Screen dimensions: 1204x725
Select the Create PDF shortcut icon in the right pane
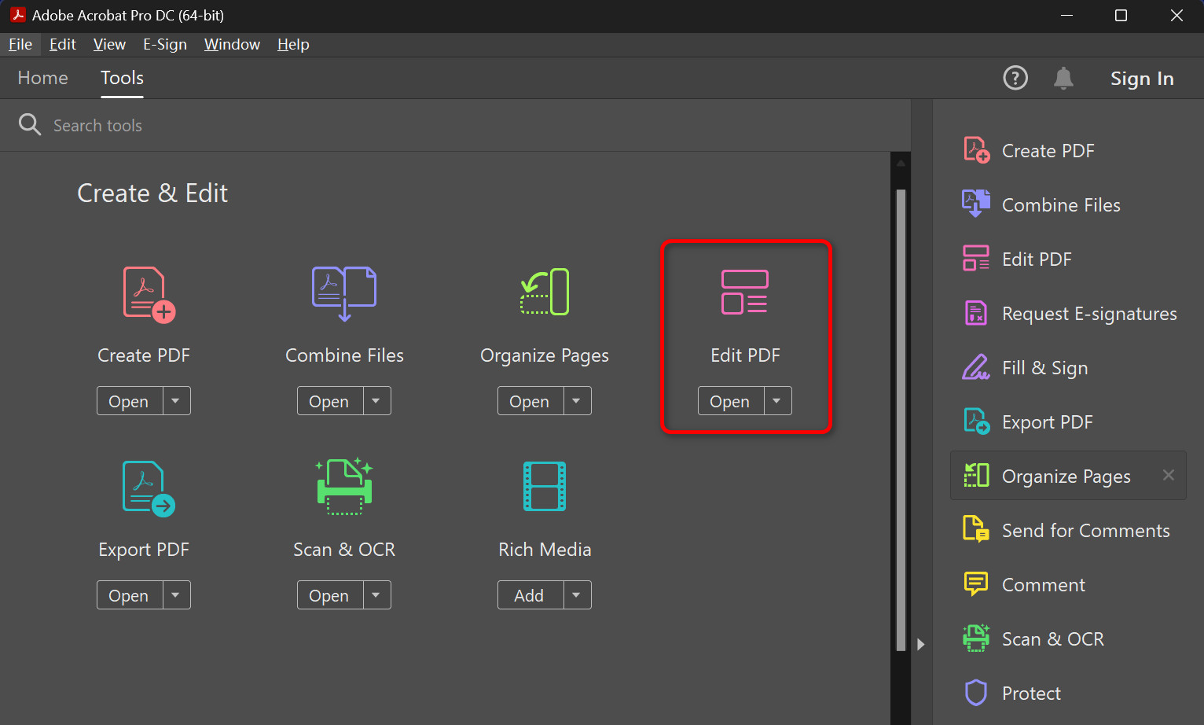click(x=977, y=149)
